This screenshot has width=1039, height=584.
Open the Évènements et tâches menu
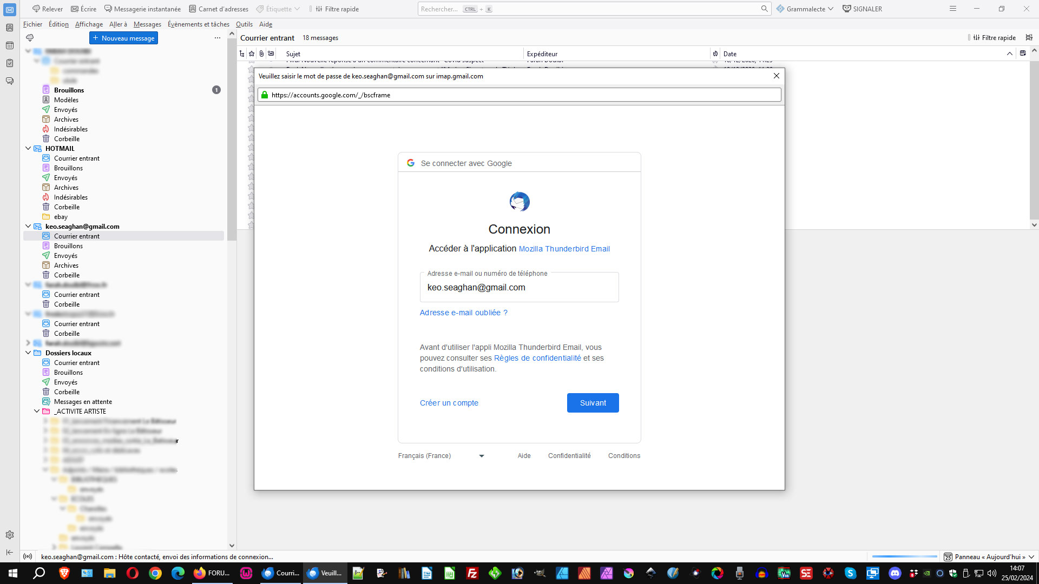point(198,24)
